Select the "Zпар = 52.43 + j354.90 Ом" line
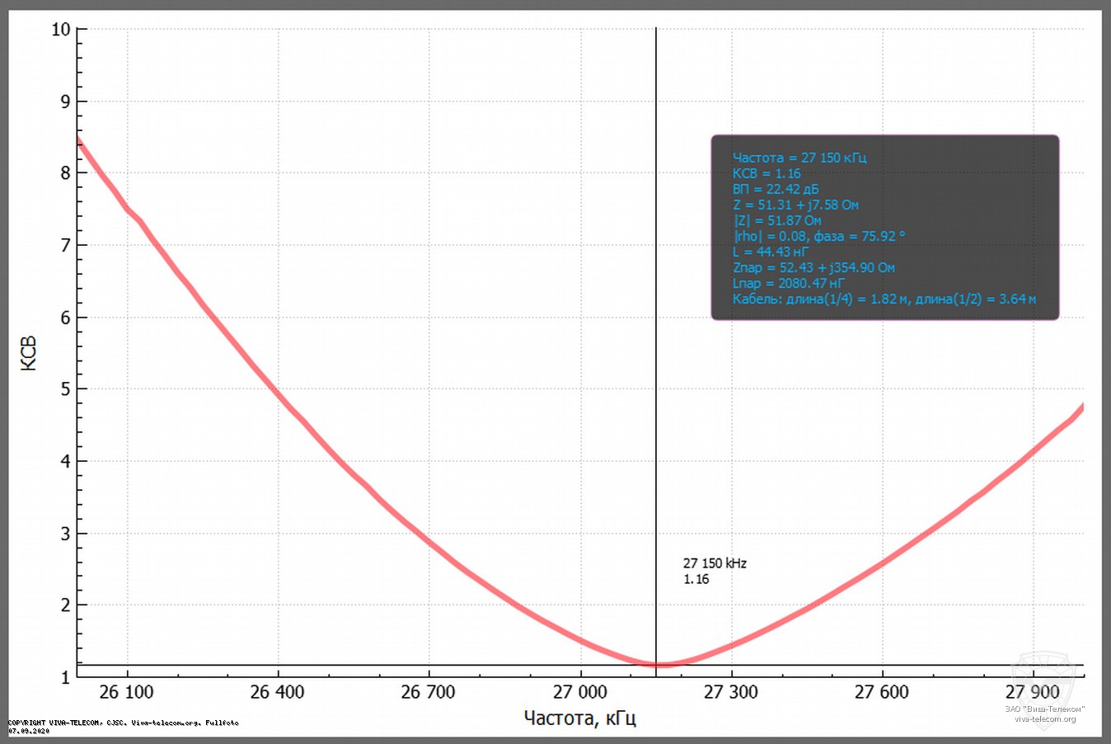The width and height of the screenshot is (1111, 744). (x=813, y=267)
